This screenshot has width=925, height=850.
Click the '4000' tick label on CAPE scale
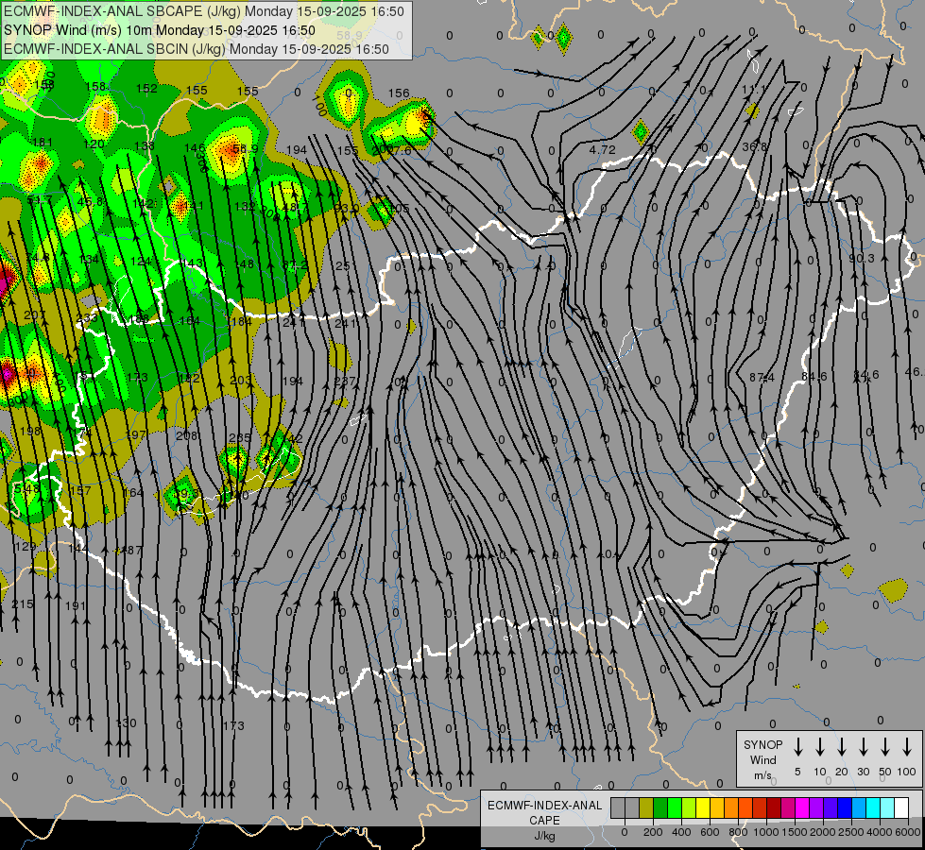[880, 832]
